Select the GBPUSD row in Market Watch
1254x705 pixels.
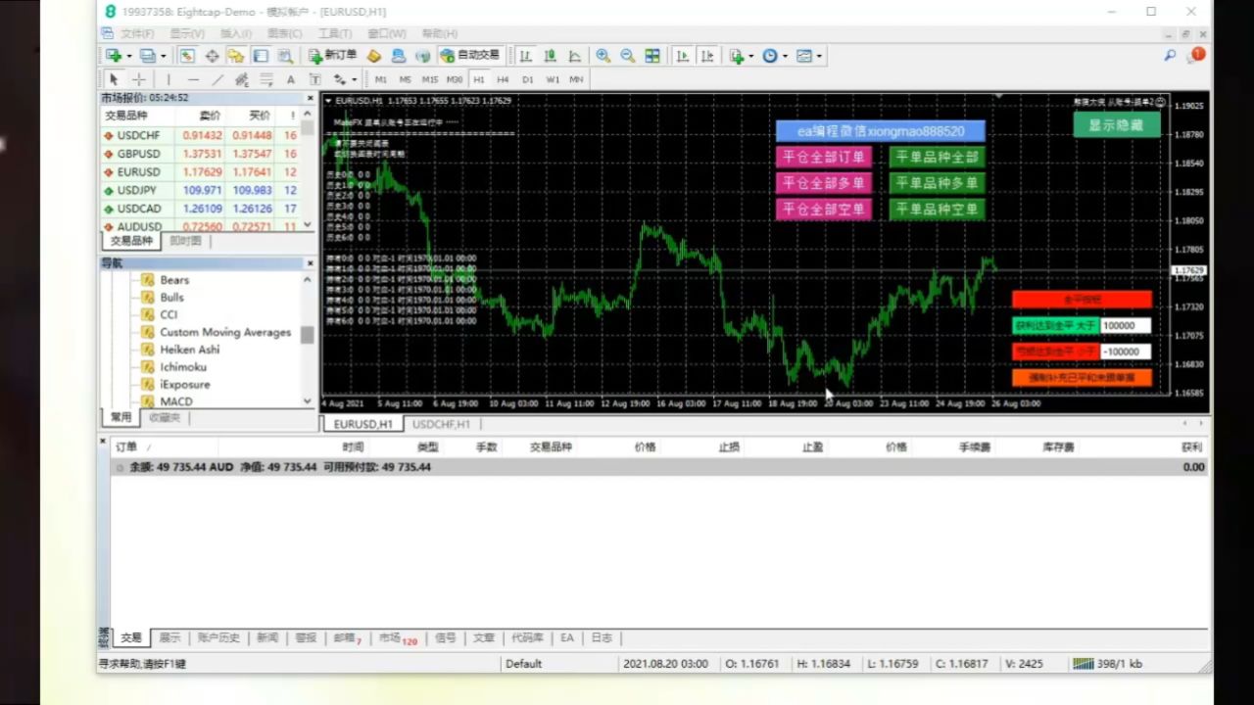click(200, 154)
